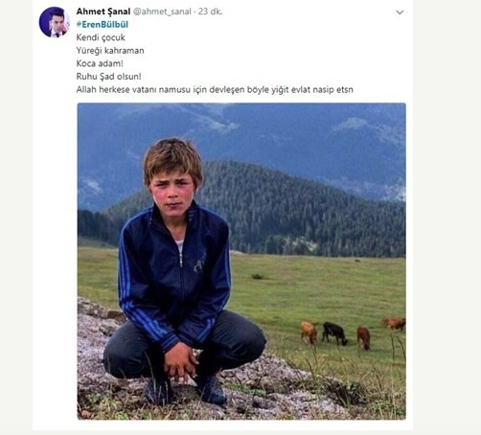Screen dimensions: 481x435
Task: Click the black cow in the photo
Action: (x=334, y=333)
